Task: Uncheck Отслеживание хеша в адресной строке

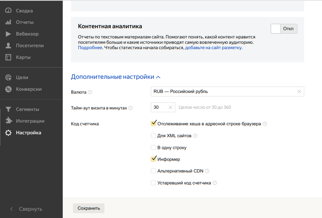Action: [x=153, y=124]
